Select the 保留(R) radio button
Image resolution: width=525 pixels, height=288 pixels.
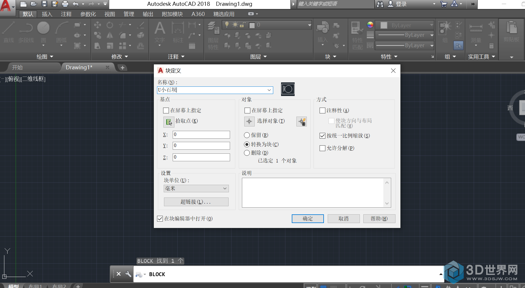[247, 135]
